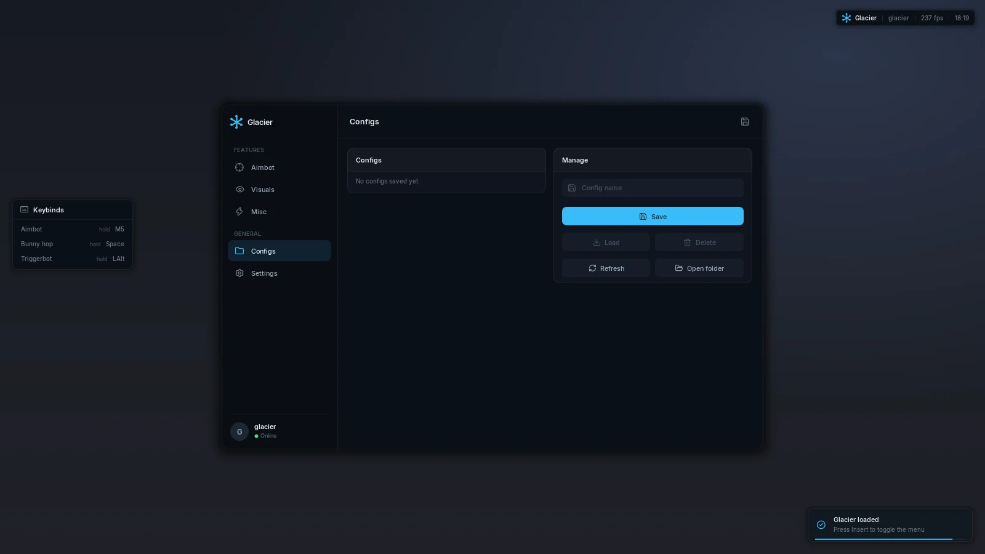Click the Delete button
The width and height of the screenshot is (985, 554).
[x=699, y=243]
